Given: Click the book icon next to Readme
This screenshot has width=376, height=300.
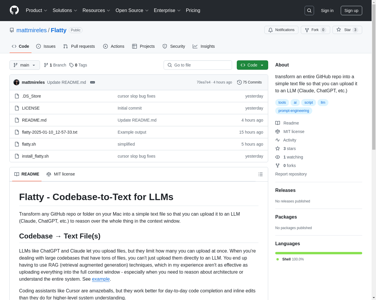Looking at the screenshot, I should pyautogui.click(x=278, y=123).
